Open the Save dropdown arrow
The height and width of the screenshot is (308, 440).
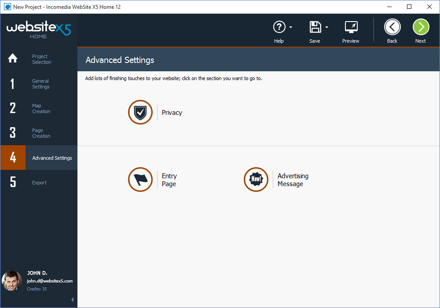coord(326,27)
